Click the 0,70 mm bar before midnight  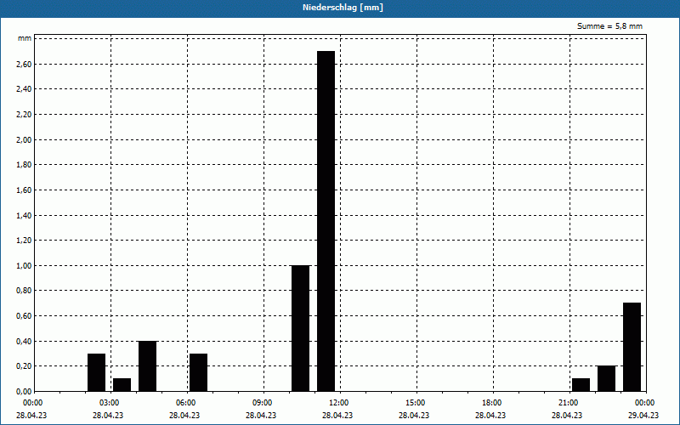coord(632,347)
